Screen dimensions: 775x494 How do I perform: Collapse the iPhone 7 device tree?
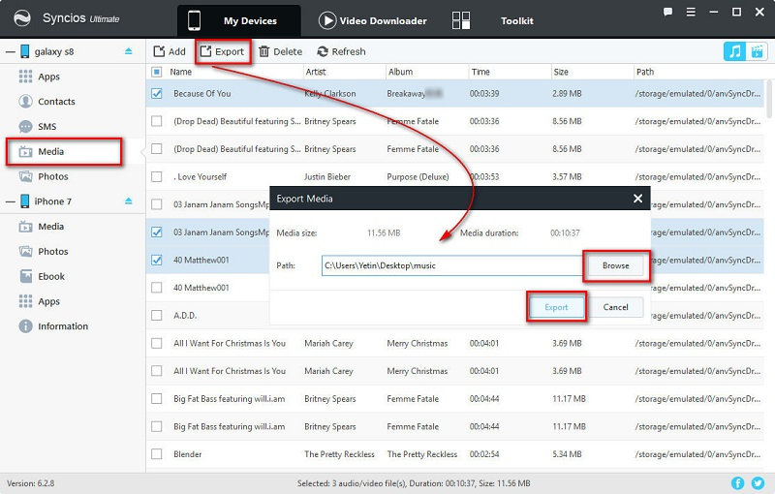[10, 201]
